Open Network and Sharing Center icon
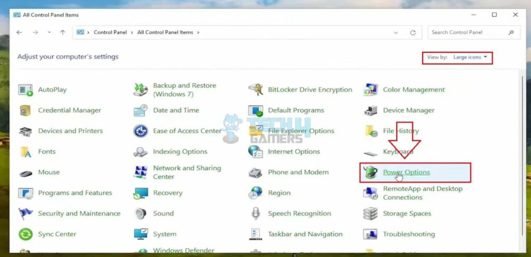Image resolution: width=531 pixels, height=257 pixels. click(x=141, y=172)
